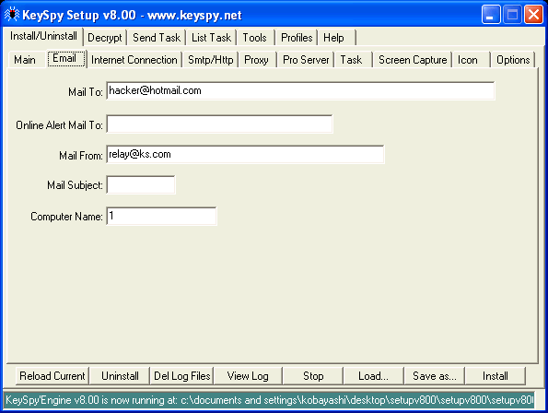This screenshot has height=413, width=548.
Task: Switch to the Install/Uninstall tab
Action: pos(43,36)
